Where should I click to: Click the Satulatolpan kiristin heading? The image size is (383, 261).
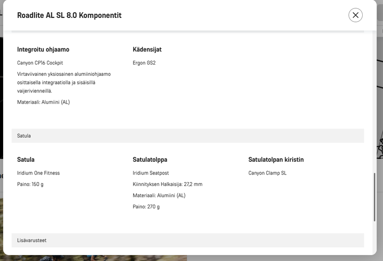[276, 159]
